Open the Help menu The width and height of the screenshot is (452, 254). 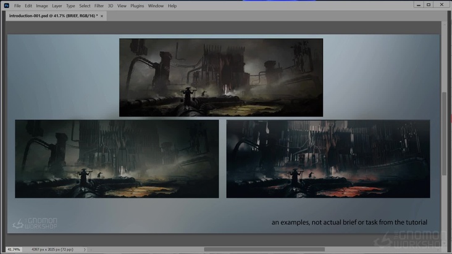[x=172, y=6]
